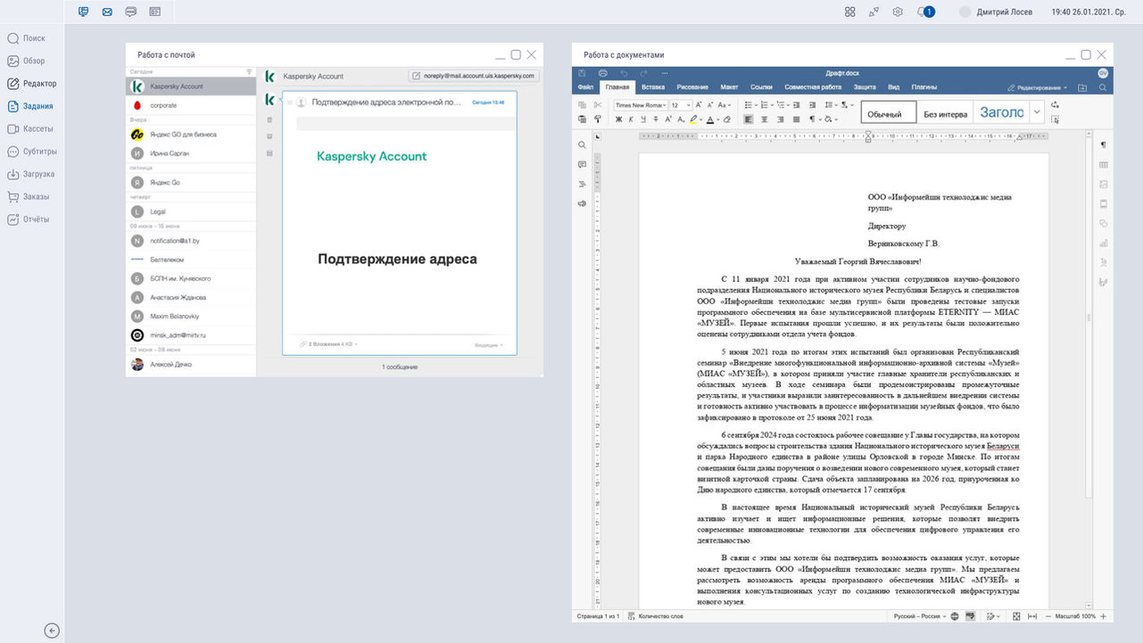Switch to the Ссылки tab
This screenshot has width=1143, height=643.
[x=761, y=87]
